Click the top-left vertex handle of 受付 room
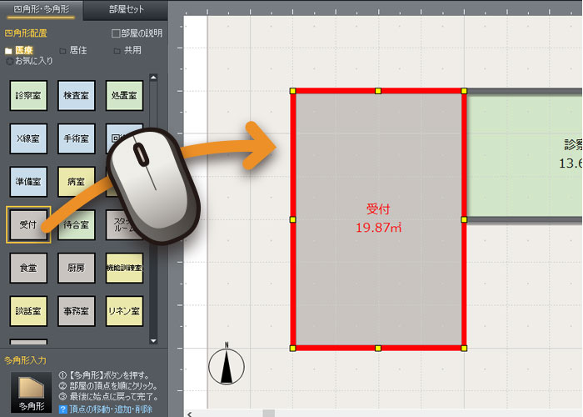 click(x=292, y=91)
